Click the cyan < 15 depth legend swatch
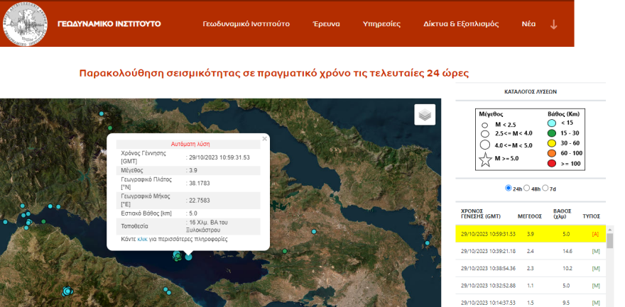This screenshot has height=307, width=625. click(x=552, y=123)
